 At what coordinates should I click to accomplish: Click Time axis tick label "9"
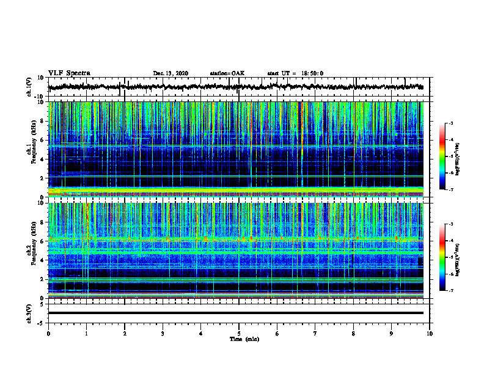pyautogui.click(x=391, y=334)
